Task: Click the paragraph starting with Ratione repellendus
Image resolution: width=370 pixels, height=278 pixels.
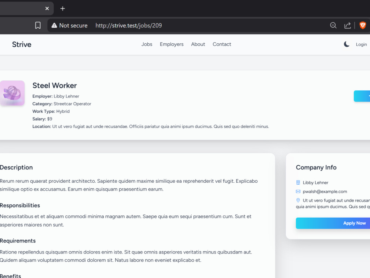Action: coord(126,256)
